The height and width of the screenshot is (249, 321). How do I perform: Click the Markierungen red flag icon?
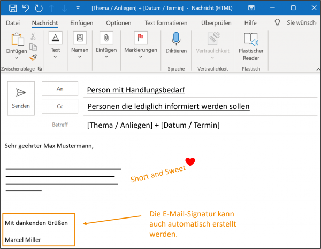[x=141, y=37]
